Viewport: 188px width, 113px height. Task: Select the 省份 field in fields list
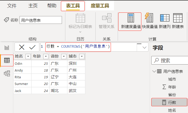tap(172, 95)
